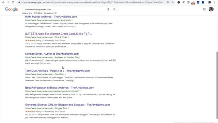Open Chrome profile avatar in toolbar
Screen dimensions: 218x123
pyautogui.click(x=210, y=2)
